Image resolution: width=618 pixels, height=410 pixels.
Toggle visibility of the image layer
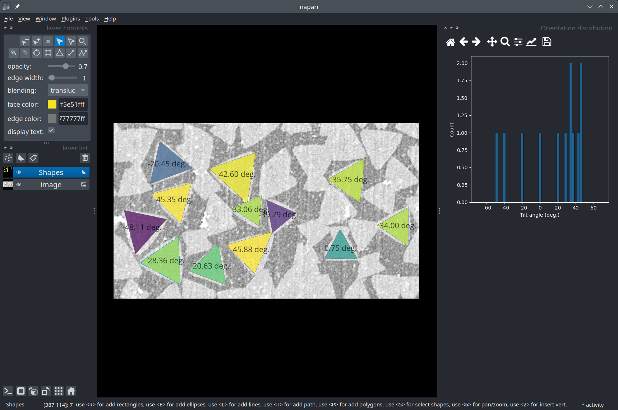click(19, 185)
